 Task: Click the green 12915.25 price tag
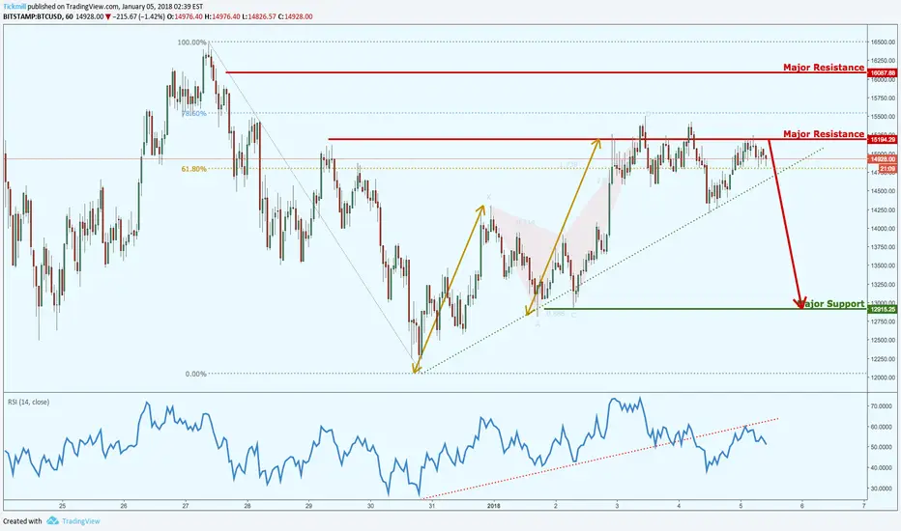point(883,309)
